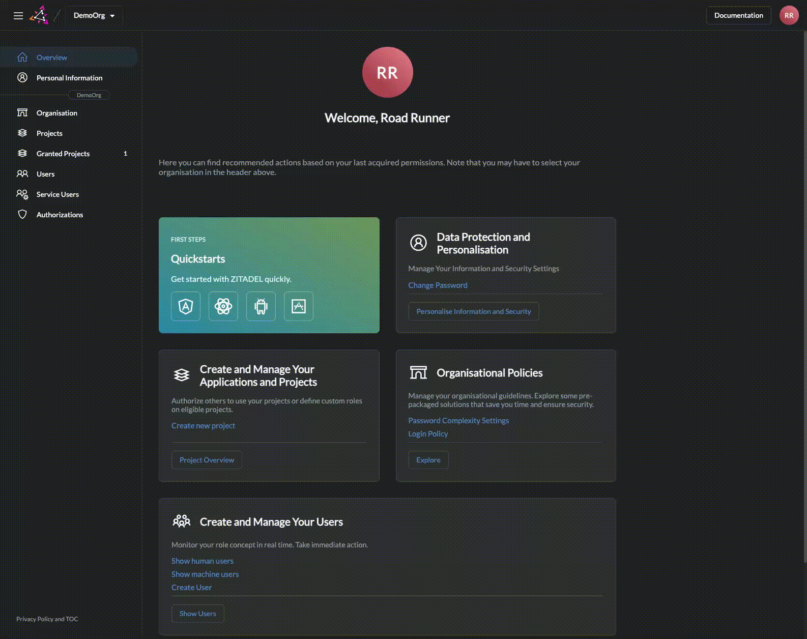Viewport: 807px width, 639px height.
Task: Click the Service Users sidebar icon
Action: pos(22,194)
